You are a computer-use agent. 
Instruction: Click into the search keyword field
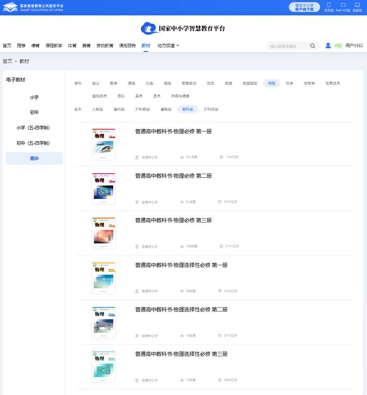(x=288, y=46)
